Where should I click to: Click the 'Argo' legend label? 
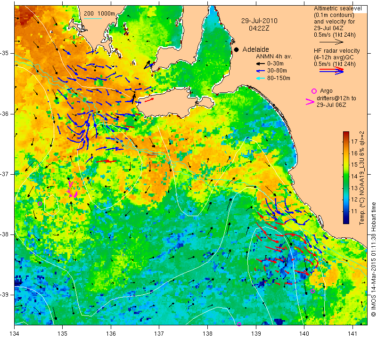pyautogui.click(x=326, y=91)
